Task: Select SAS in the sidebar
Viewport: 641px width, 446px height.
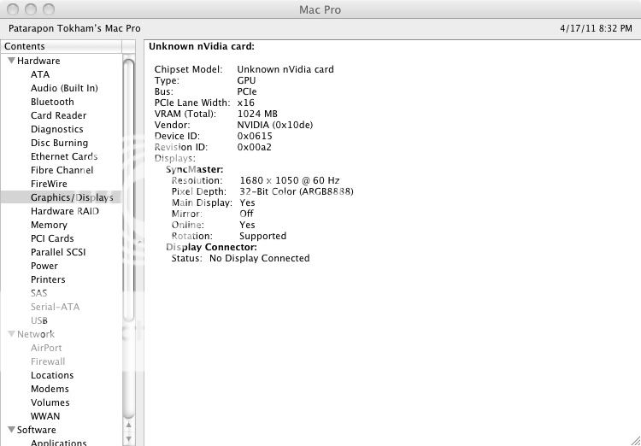Action: coord(38,293)
